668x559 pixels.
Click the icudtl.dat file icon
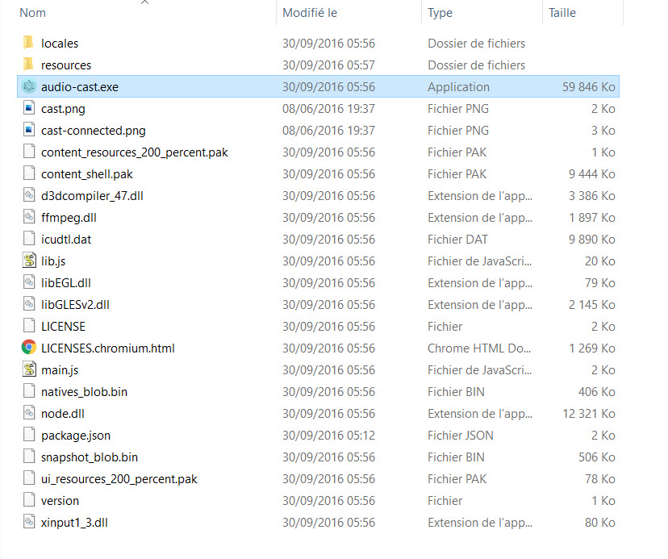(28, 238)
